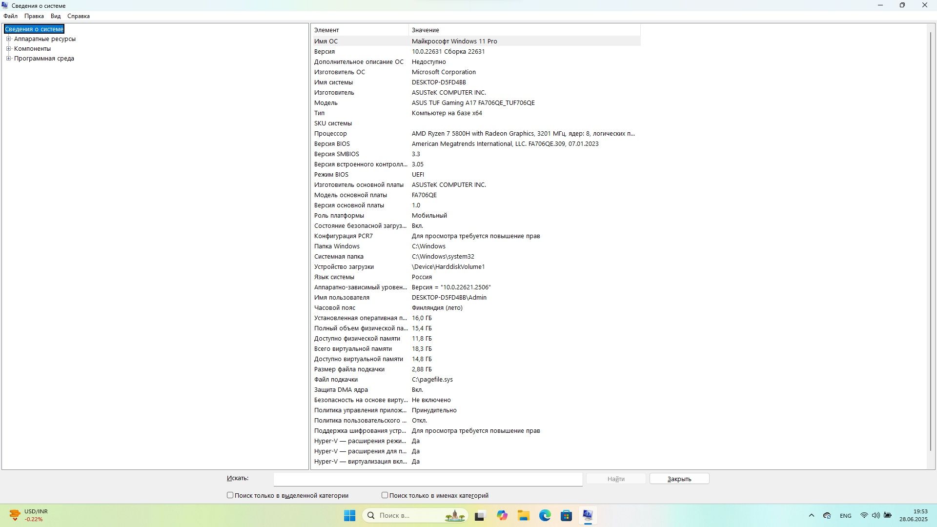Select the Конфигурация PCR7 row
The image size is (937, 527).
pyautogui.click(x=476, y=236)
